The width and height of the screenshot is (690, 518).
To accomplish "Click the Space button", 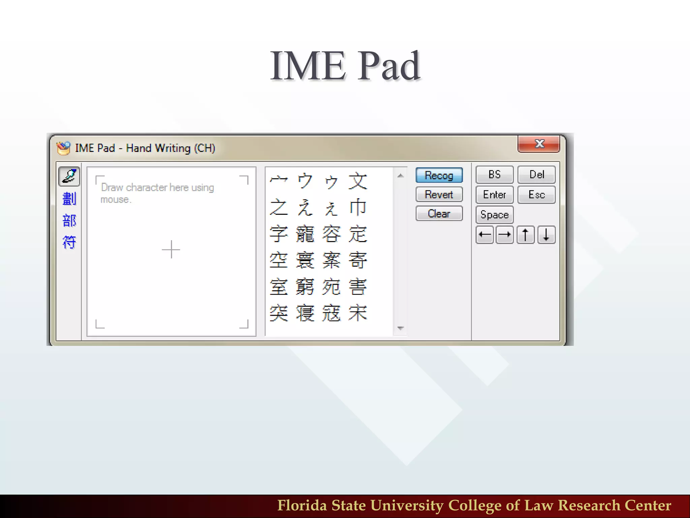I will [x=495, y=215].
